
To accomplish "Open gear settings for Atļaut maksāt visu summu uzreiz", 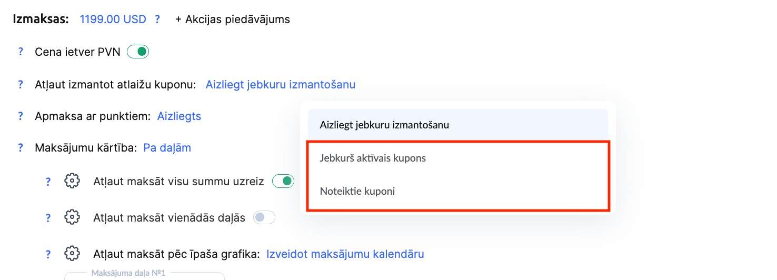I will tap(72, 181).
